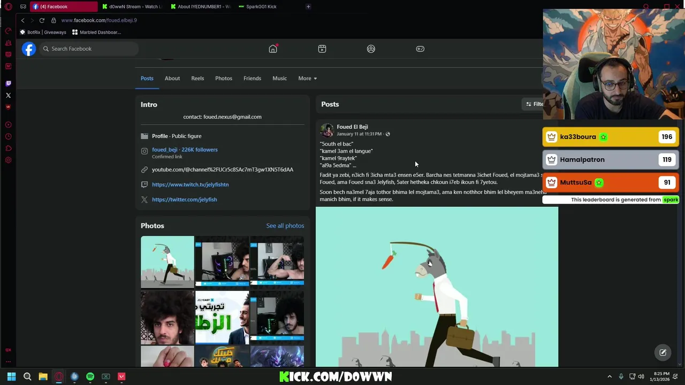
Task: Switch to Friends profile tab
Action: click(252, 79)
